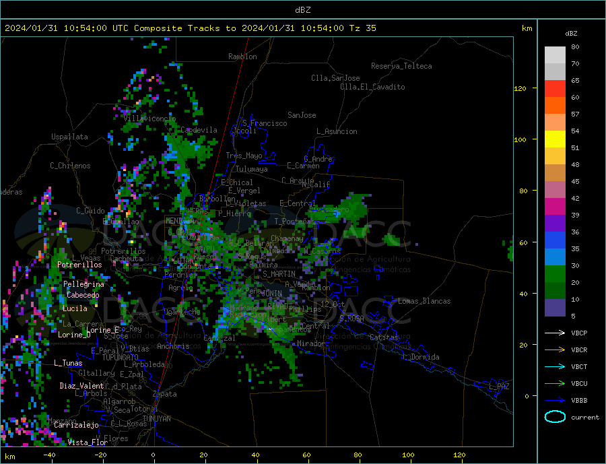The height and width of the screenshot is (464, 606).
Task: Pick the bright yellow swatch in dBZ scale
Action: pos(555,139)
